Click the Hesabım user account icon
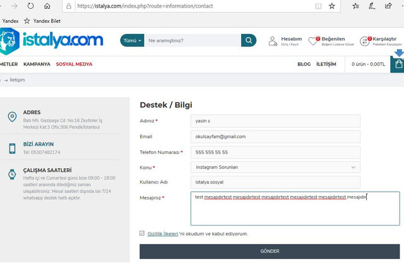The image size is (404, 266). click(x=273, y=41)
